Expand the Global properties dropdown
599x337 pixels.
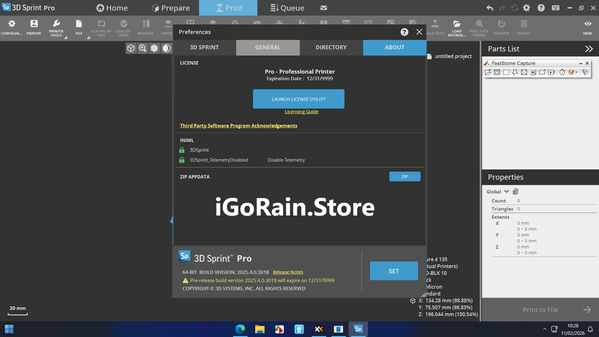pos(506,192)
